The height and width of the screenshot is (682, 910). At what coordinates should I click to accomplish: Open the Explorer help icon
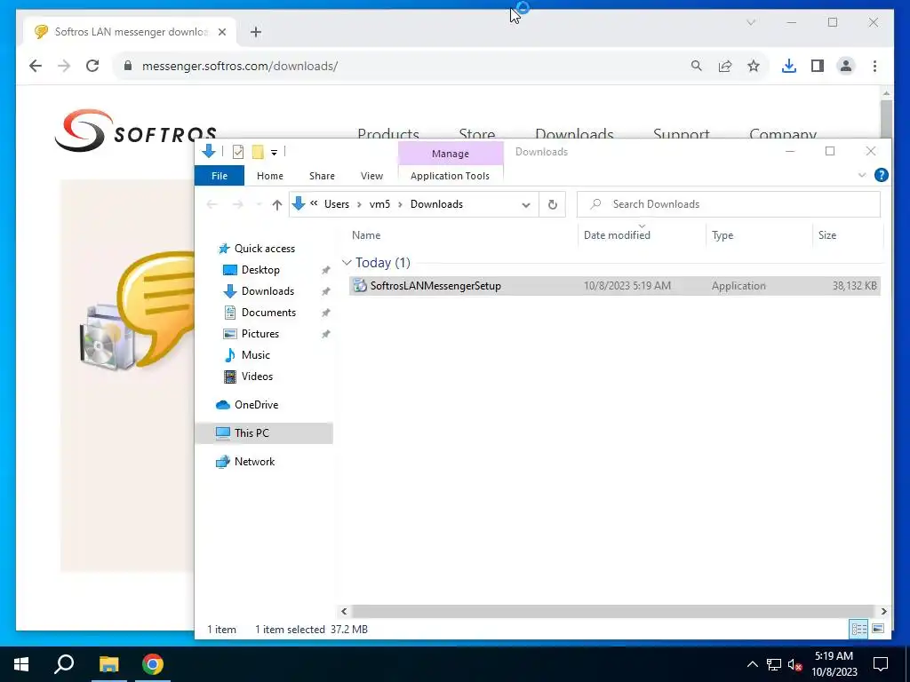click(881, 175)
